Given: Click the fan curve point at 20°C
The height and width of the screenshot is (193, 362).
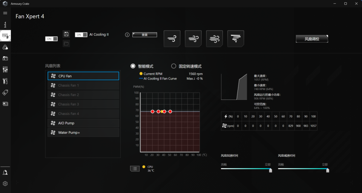Looking at the screenshot, I should coord(152,112).
